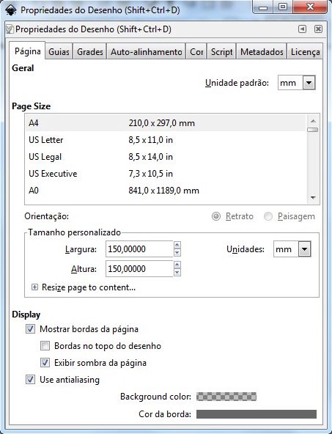Click the page size list scrollbar thumb
The width and height of the screenshot is (332, 434).
pos(313,130)
